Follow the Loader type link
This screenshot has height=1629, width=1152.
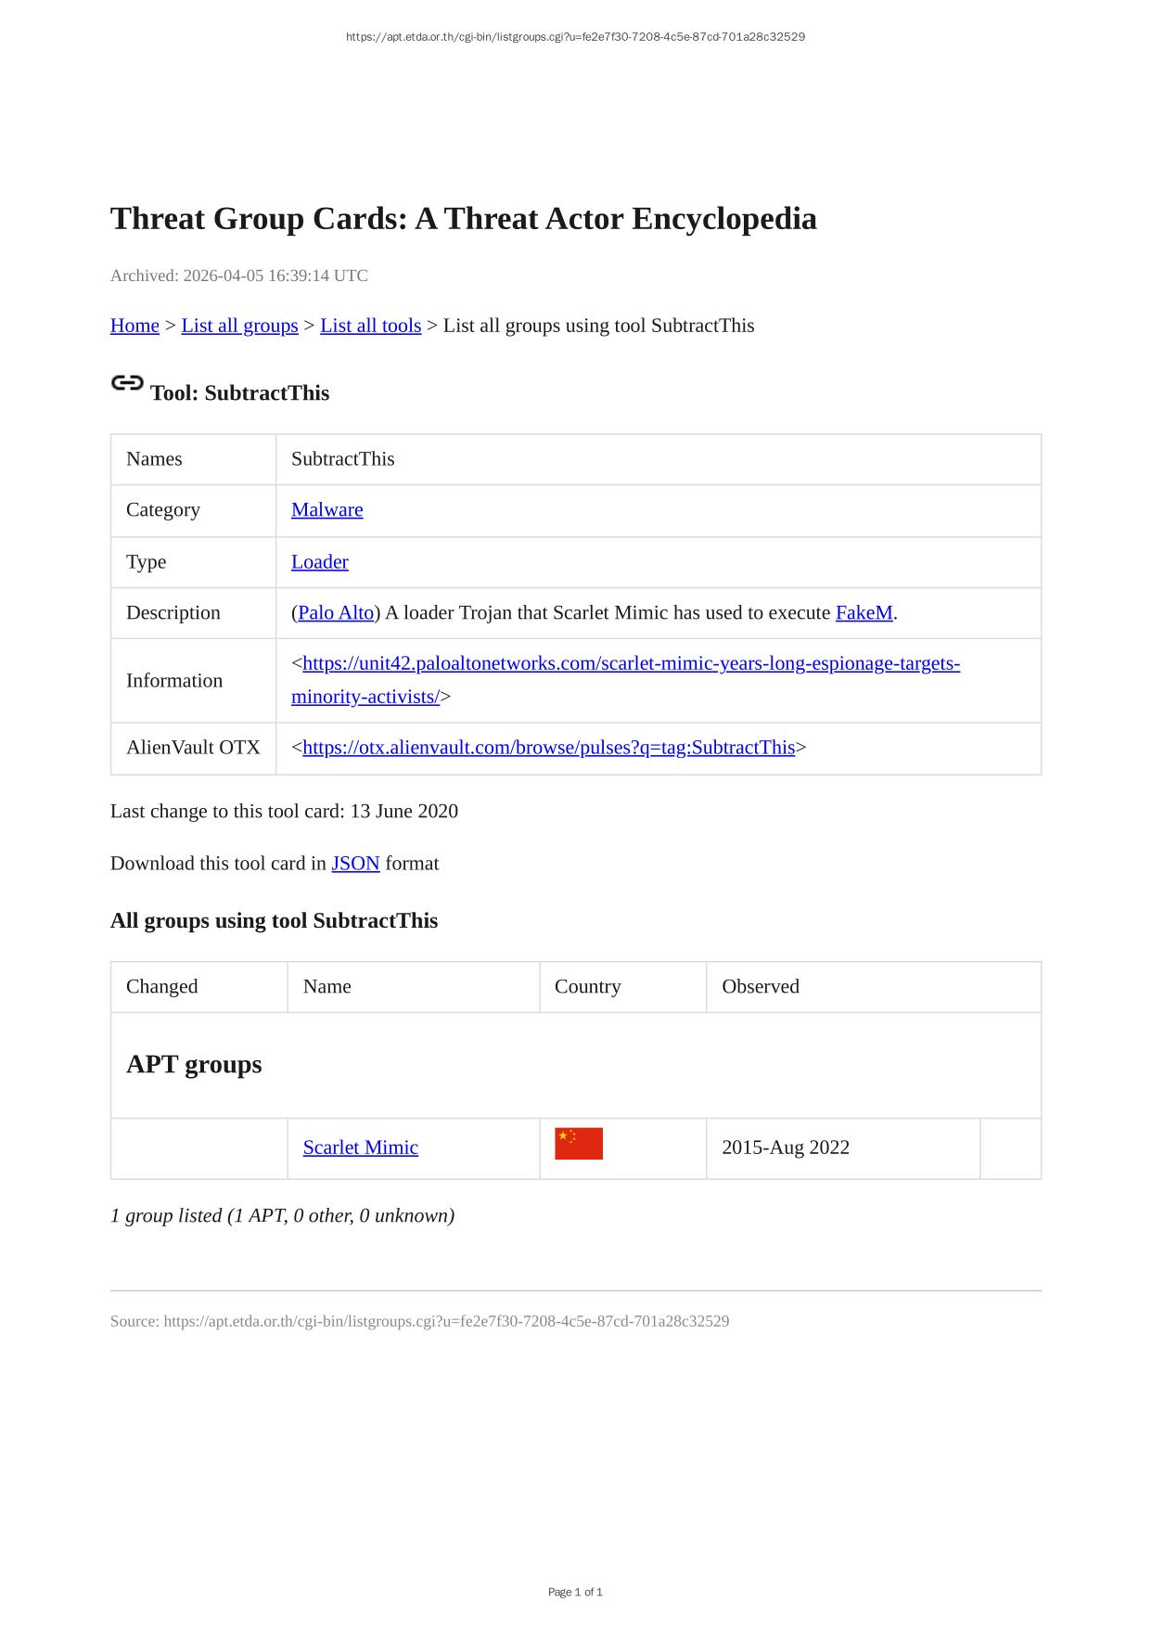click(x=319, y=562)
